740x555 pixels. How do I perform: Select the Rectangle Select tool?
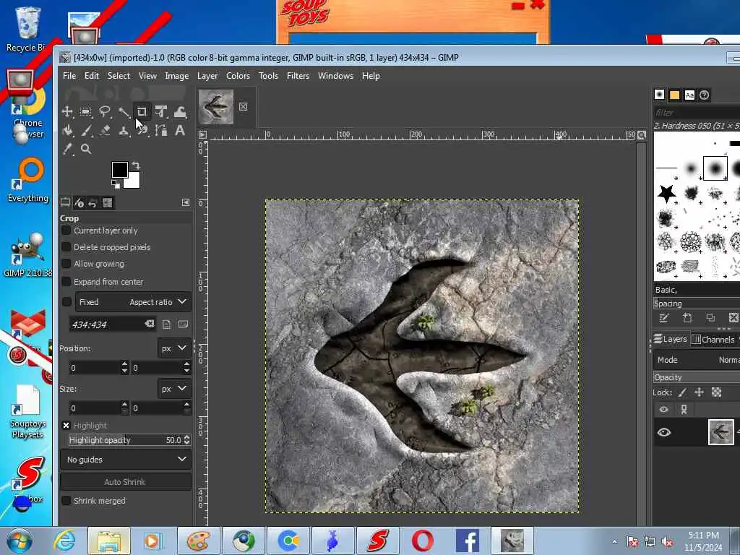[x=85, y=112]
